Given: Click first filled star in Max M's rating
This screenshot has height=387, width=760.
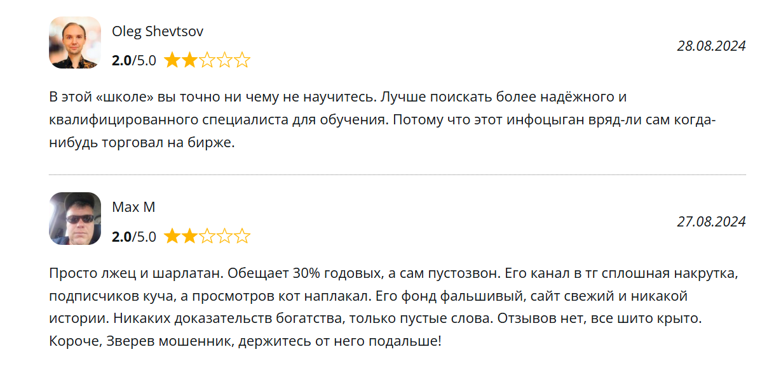Looking at the screenshot, I should click(172, 237).
